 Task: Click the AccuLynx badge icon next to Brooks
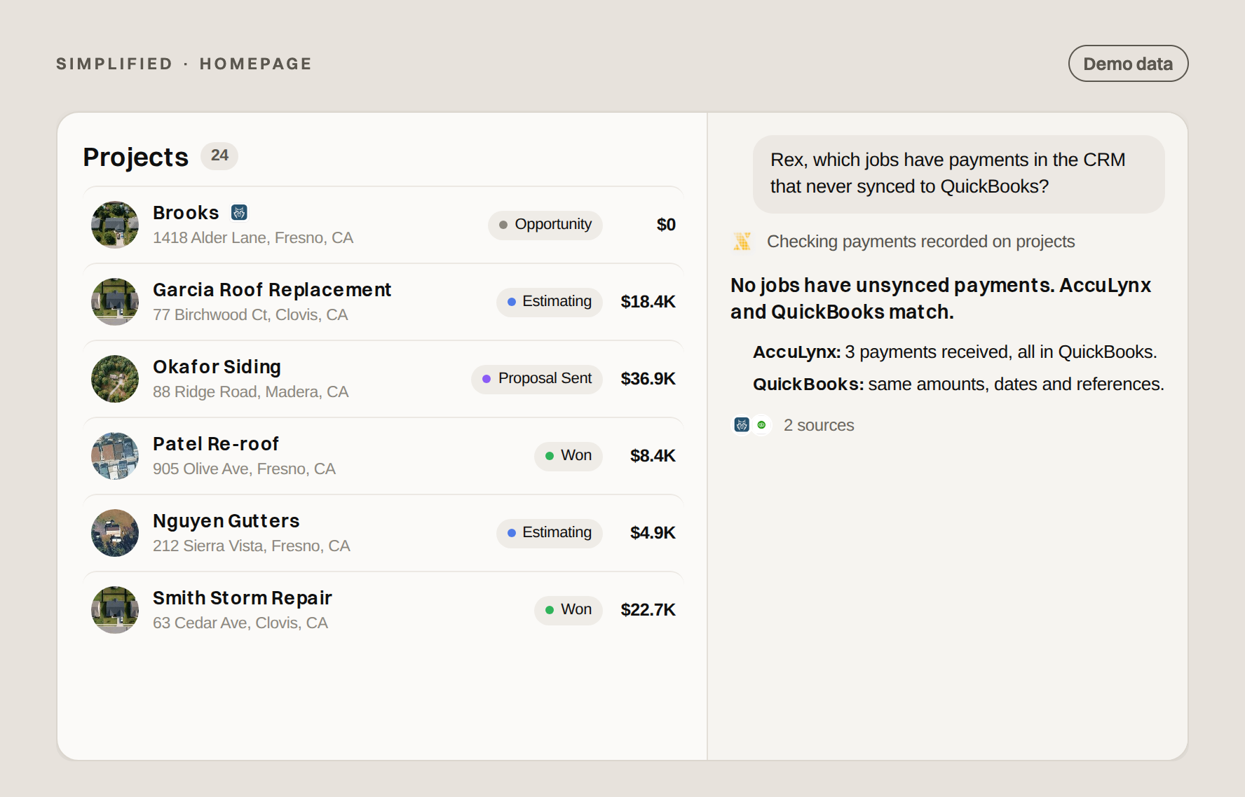[x=239, y=212]
